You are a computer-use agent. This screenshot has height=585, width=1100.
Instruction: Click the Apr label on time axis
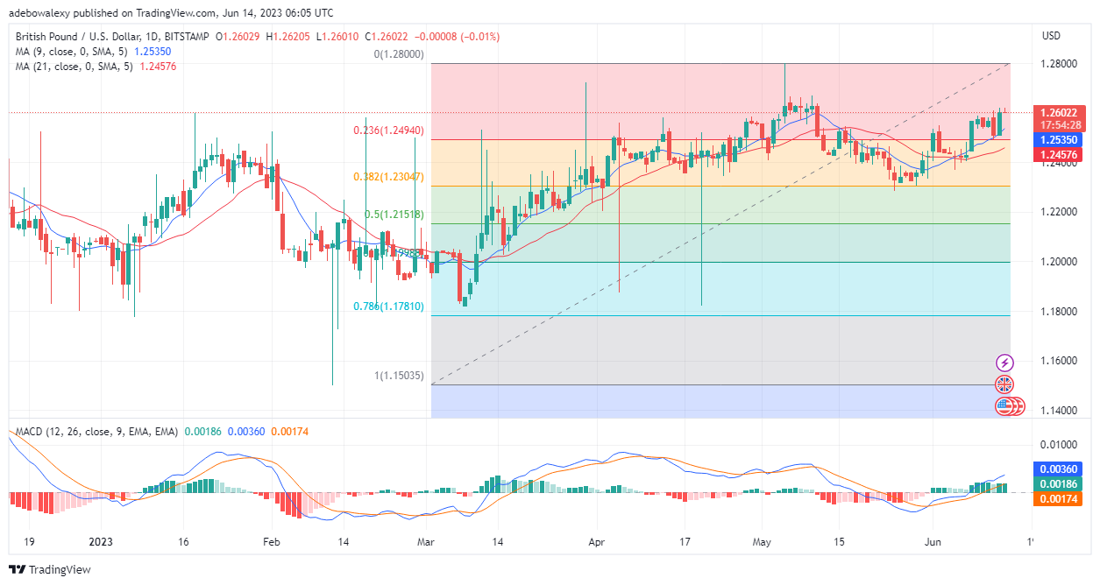[596, 541]
